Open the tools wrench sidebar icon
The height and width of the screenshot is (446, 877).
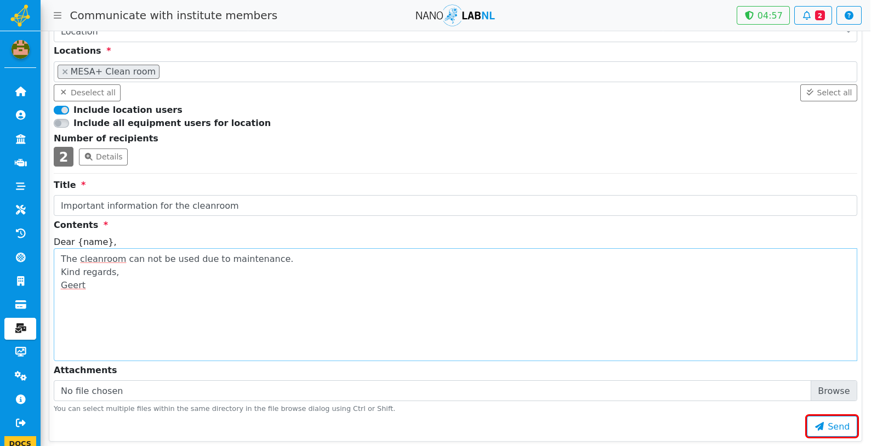click(20, 210)
